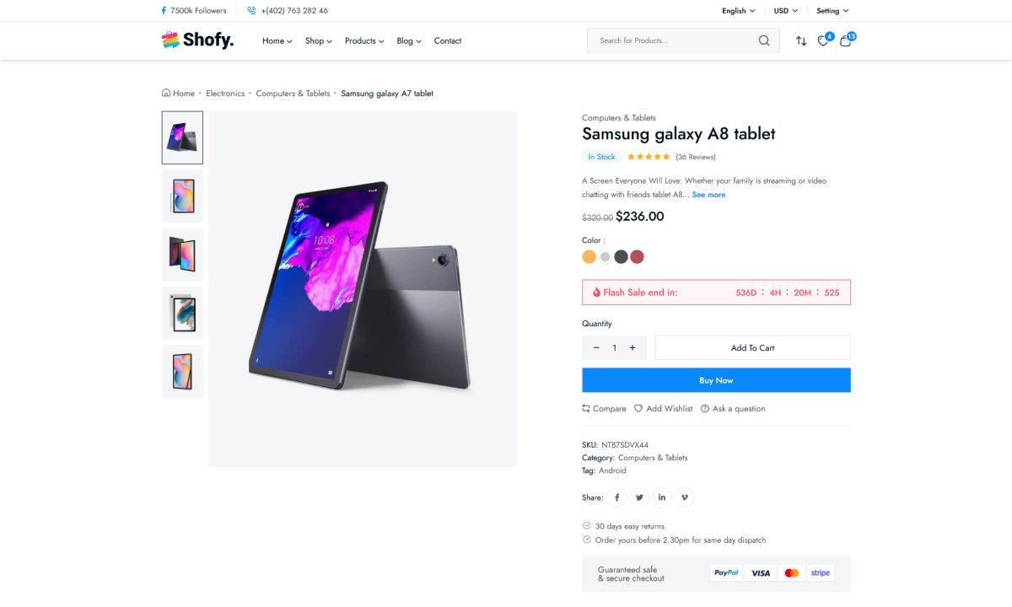Share product on Facebook
The height and width of the screenshot is (607, 1012).
pyautogui.click(x=617, y=497)
